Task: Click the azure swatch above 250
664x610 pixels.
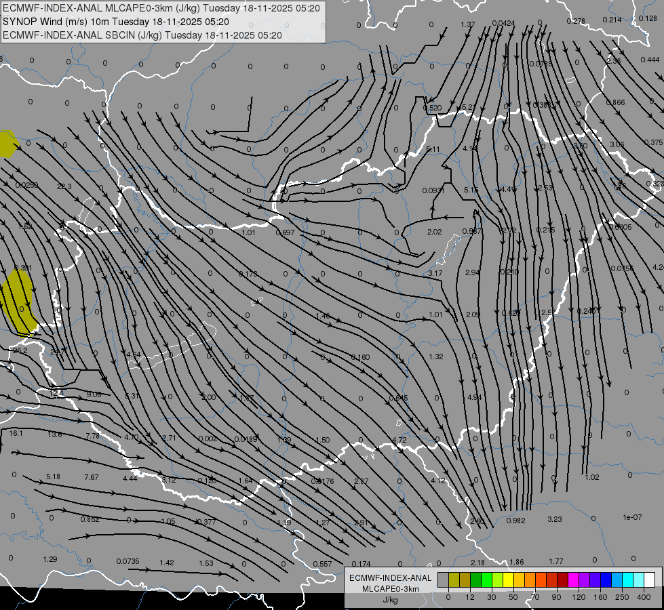Action: [617, 579]
